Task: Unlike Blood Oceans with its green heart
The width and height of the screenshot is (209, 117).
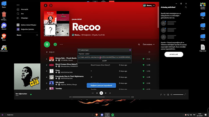Action: tap(144, 65)
